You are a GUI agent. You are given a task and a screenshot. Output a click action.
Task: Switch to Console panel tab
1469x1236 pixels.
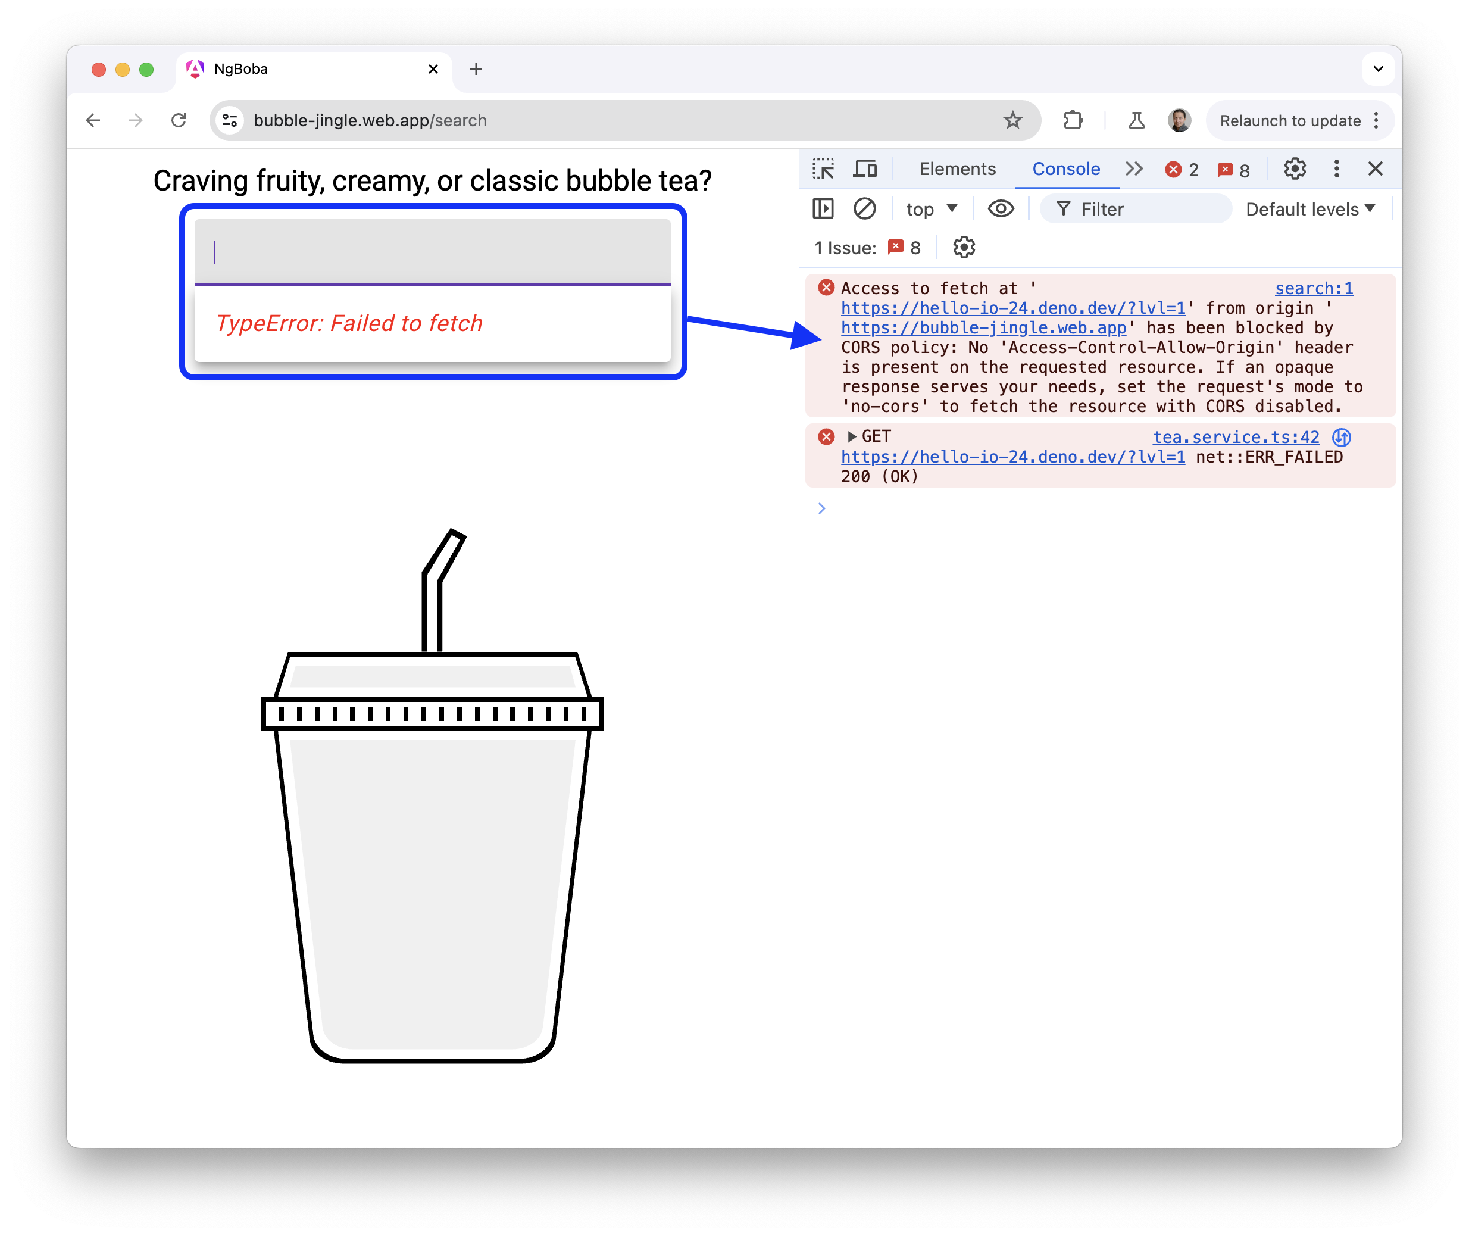point(1063,169)
